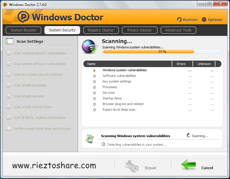
Task: Click the Unknown column header
Action: [204, 64]
